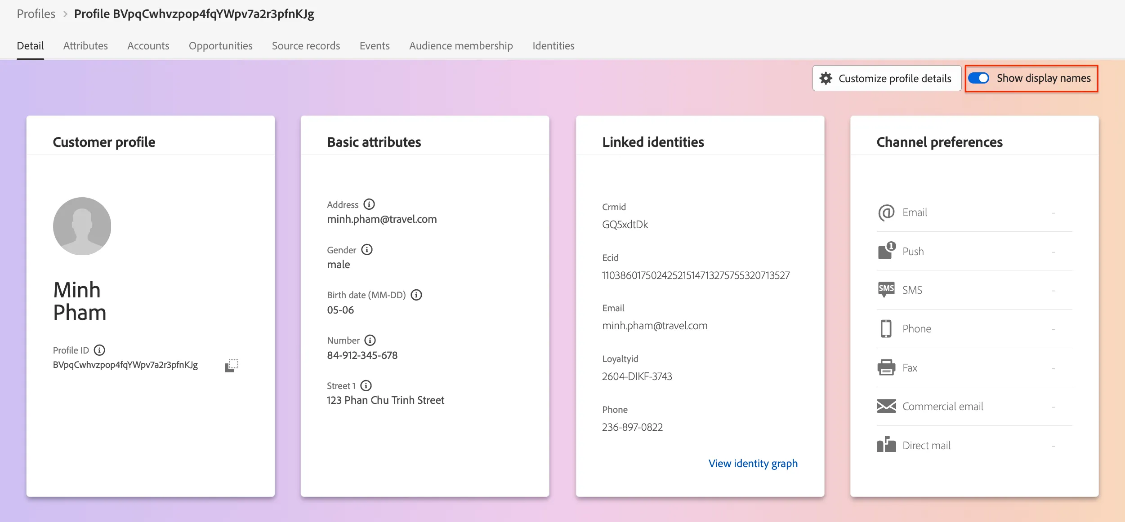Image resolution: width=1125 pixels, height=522 pixels.
Task: Click the Email @ channel icon
Action: click(886, 212)
